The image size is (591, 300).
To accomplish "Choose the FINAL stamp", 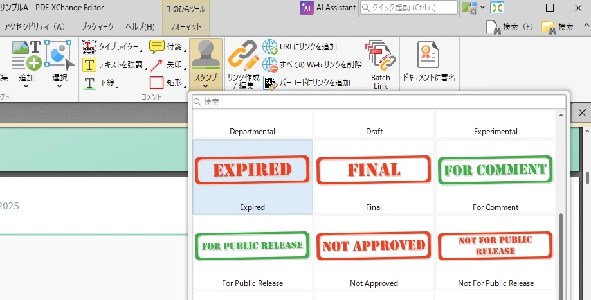I will click(x=374, y=177).
